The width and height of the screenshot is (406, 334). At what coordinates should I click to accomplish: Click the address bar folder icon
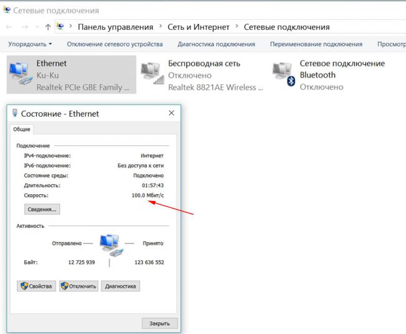tap(61, 27)
